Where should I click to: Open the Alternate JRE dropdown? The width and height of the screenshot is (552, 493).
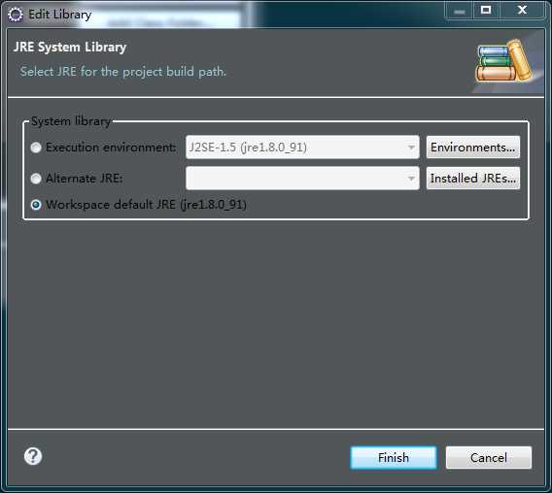coord(302,179)
